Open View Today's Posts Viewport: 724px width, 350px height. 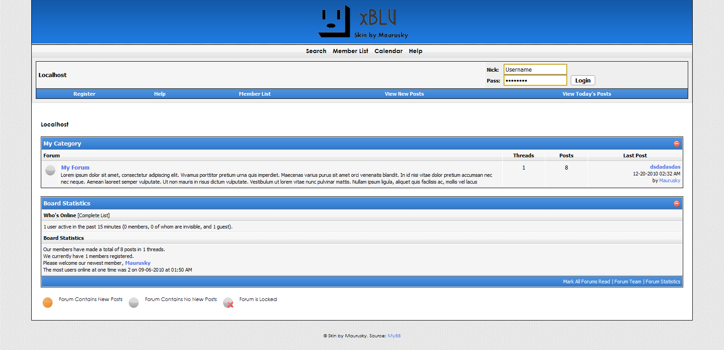(x=587, y=94)
